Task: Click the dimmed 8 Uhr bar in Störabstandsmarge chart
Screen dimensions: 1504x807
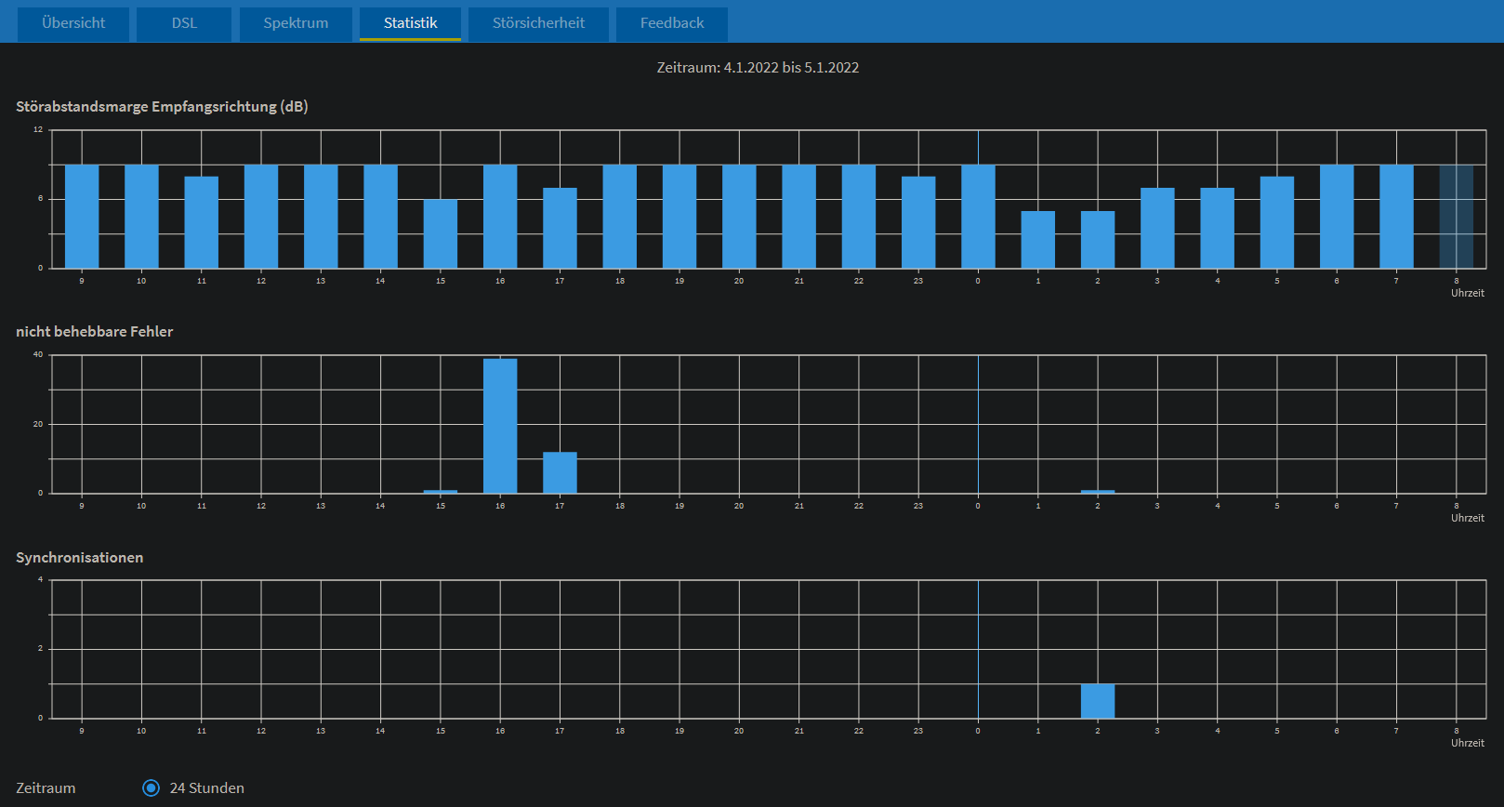Action: [1457, 217]
